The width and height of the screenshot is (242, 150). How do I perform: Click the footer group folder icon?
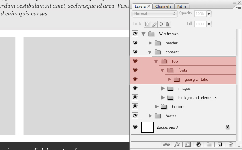click(157, 116)
